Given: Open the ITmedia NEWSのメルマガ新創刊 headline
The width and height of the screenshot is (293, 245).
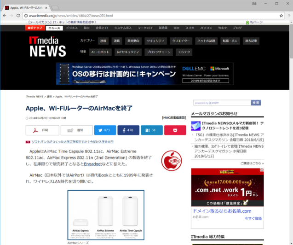Looking at the screenshot, I should (233, 126).
